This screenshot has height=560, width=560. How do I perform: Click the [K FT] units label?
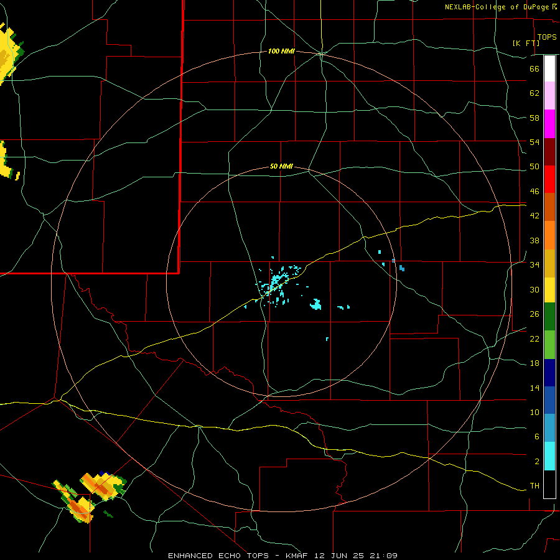[526, 43]
